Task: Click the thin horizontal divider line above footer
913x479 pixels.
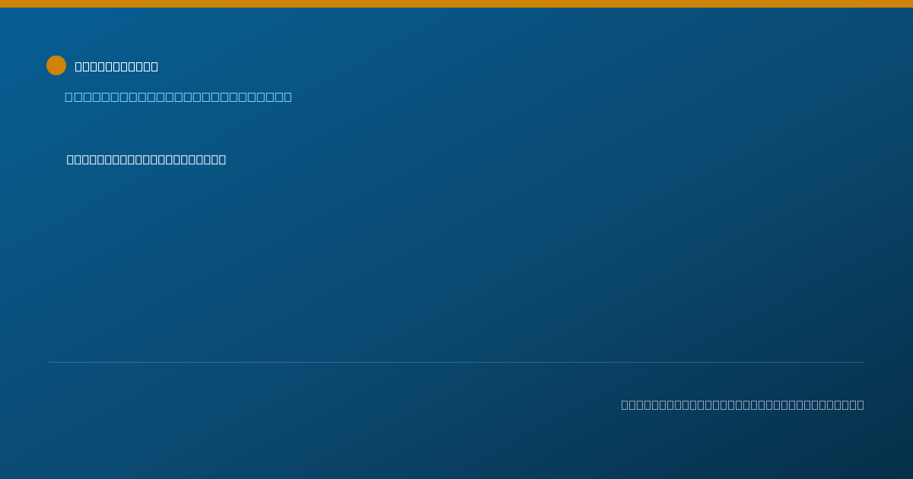Action: click(x=456, y=362)
